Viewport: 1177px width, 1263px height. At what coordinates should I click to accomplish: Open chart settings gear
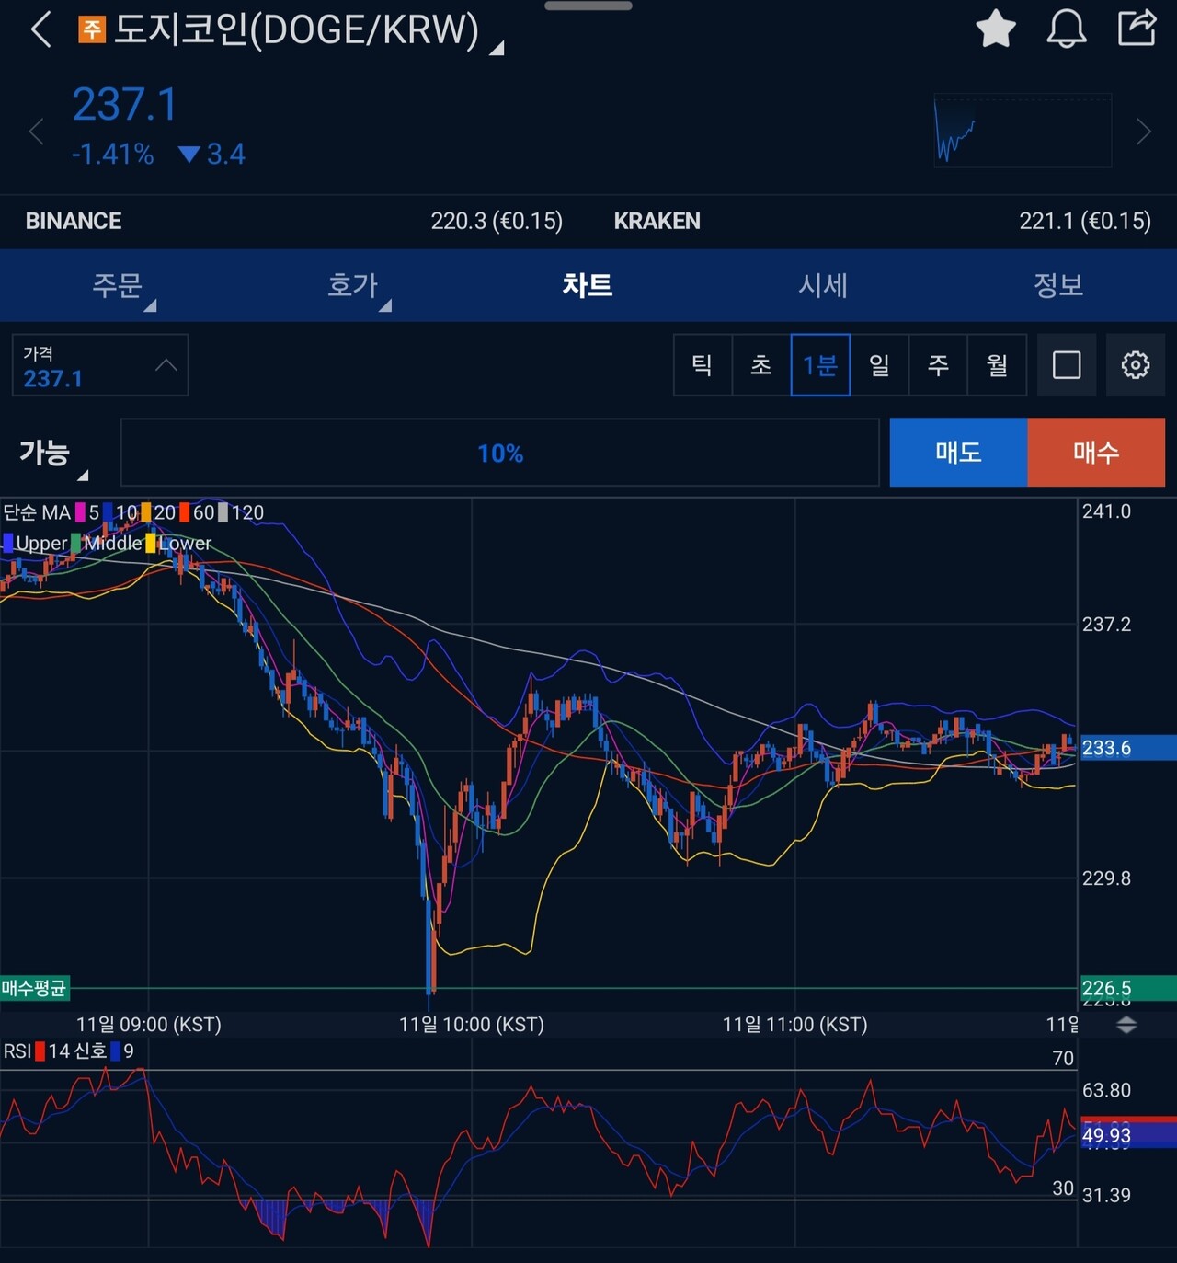pos(1135,365)
